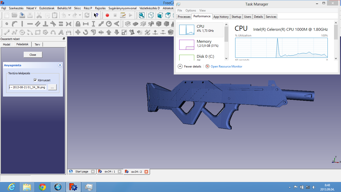Open File Explorer from the taskbar
This screenshot has height=192, width=341.
27,187
